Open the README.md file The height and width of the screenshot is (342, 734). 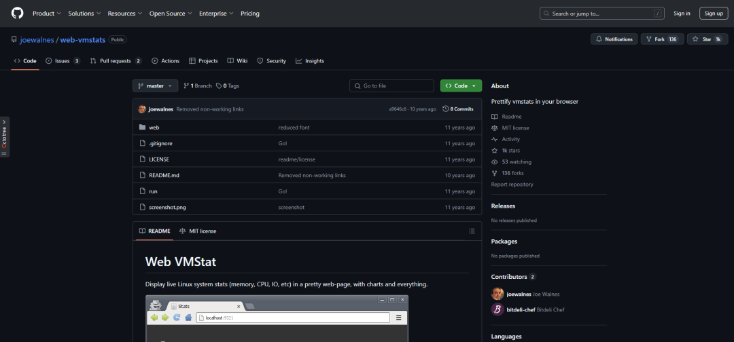pyautogui.click(x=164, y=175)
